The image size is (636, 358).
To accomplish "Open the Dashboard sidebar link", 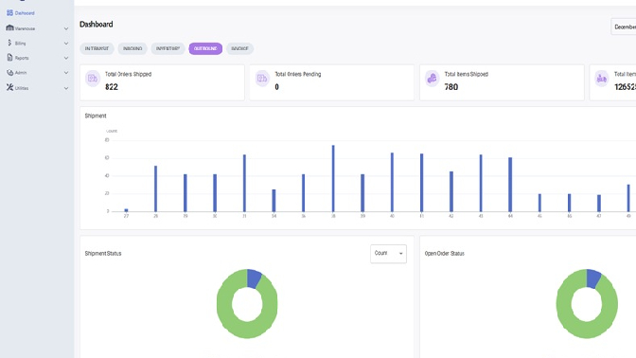I will coord(25,13).
